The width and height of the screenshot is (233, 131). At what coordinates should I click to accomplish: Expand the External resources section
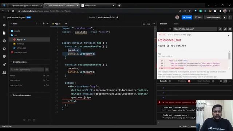pos(11,95)
